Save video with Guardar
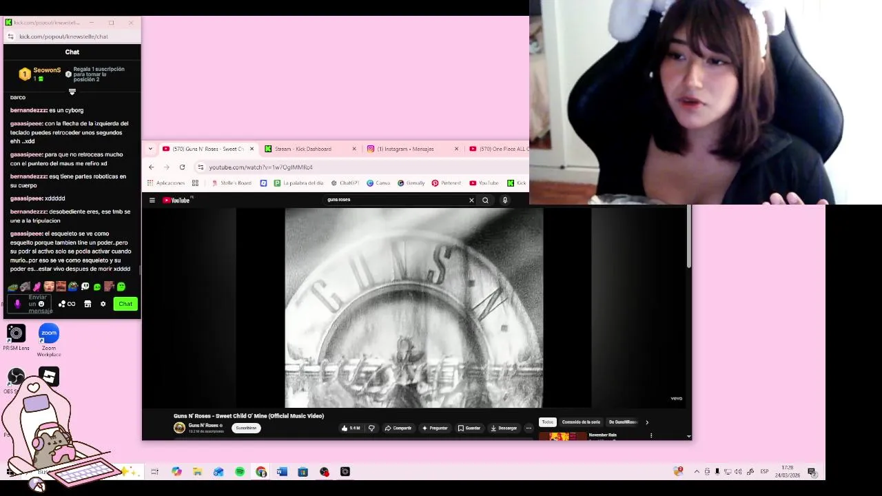Screen dimensions: 882x496 [469, 428]
